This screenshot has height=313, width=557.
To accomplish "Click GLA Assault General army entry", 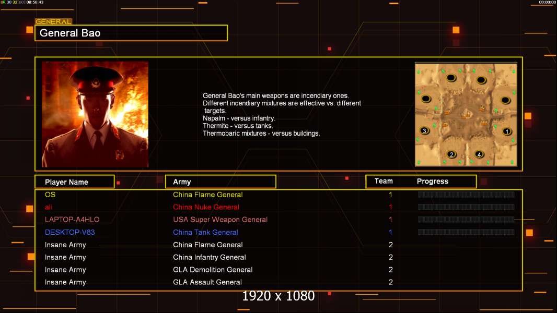I will point(207,282).
